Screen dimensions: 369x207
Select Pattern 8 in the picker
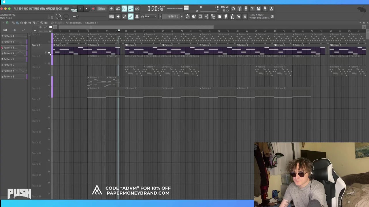coord(14,76)
